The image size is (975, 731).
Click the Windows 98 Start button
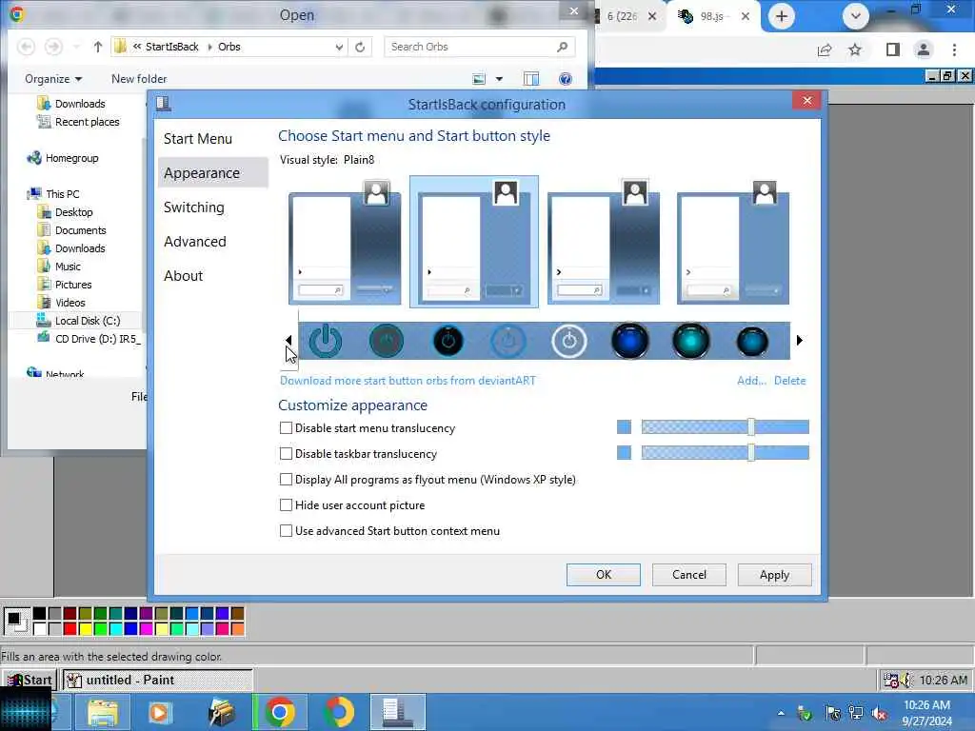(x=30, y=680)
